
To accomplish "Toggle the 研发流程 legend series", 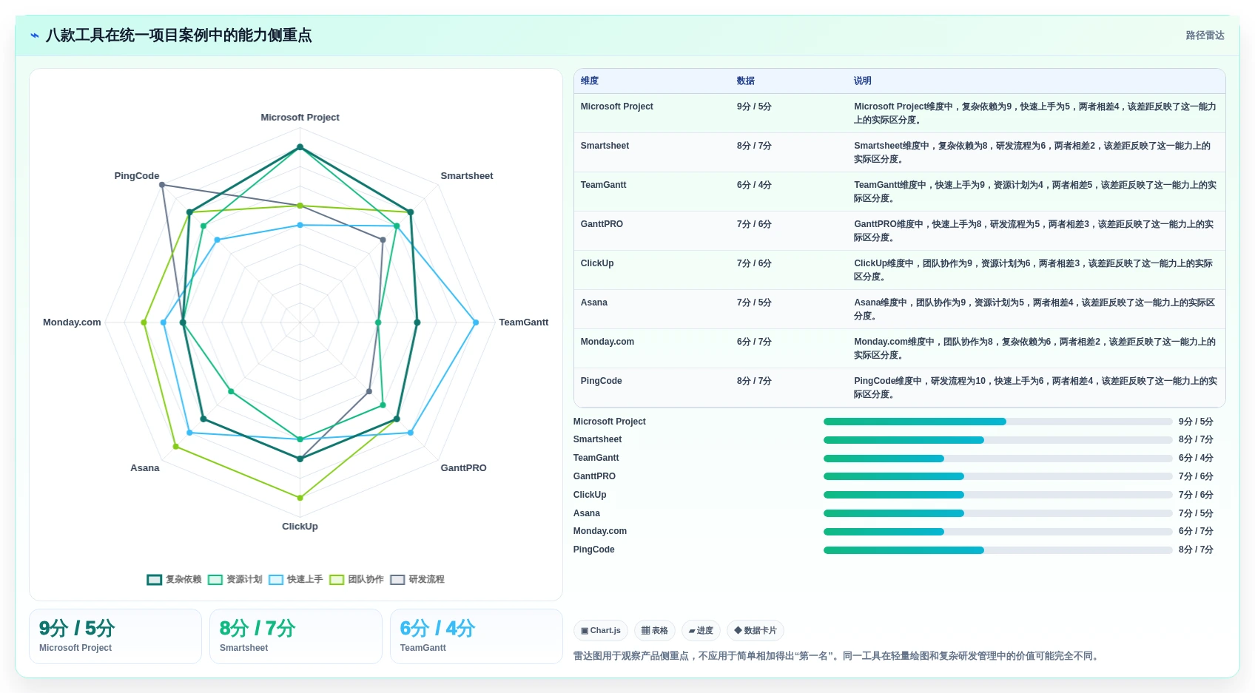I will (x=417, y=579).
